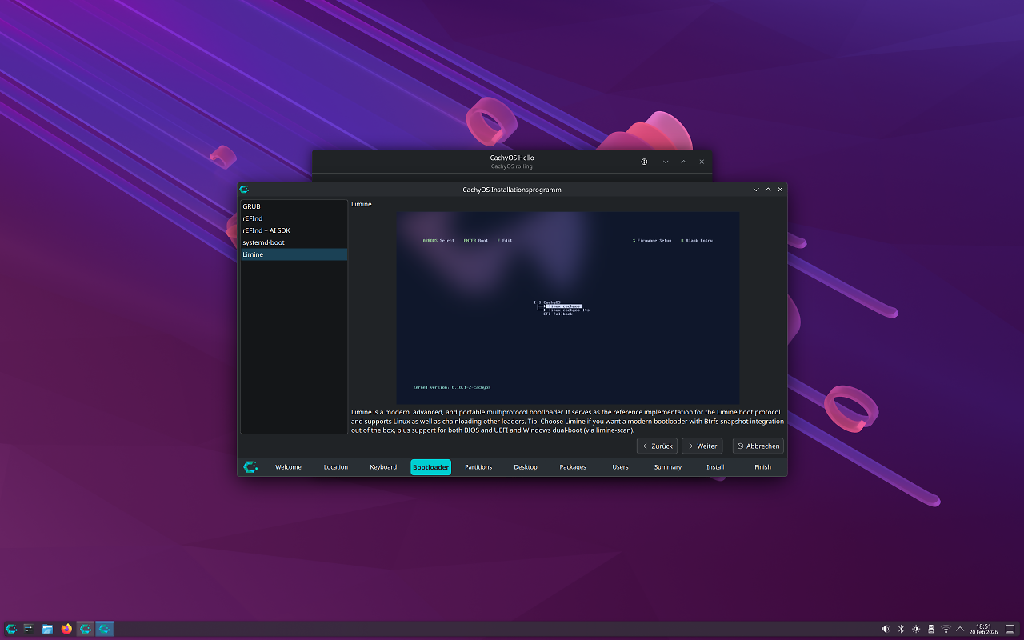Click the Weiter button
The width and height of the screenshot is (1024, 640).
(702, 446)
